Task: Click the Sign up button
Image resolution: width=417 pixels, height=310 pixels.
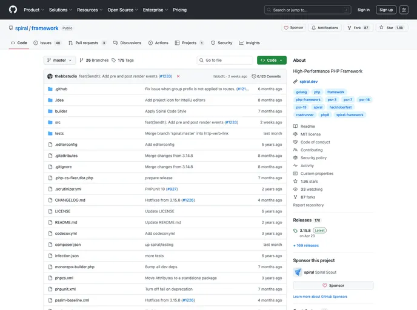Action: pos(386,10)
